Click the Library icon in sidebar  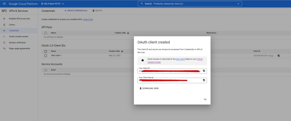(x=4, y=25)
